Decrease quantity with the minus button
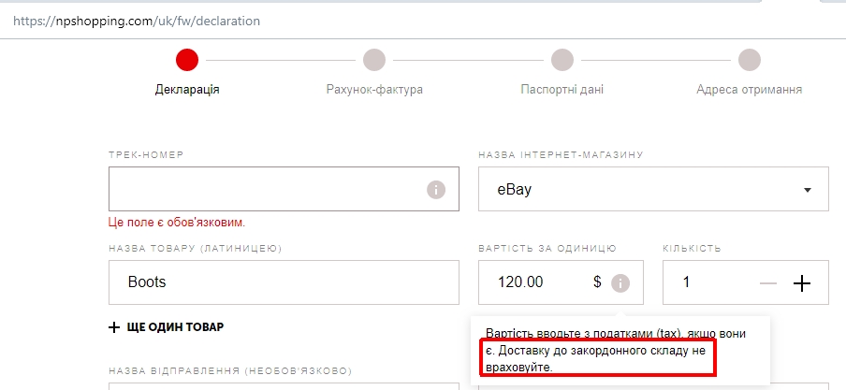846x390 pixels. [768, 282]
